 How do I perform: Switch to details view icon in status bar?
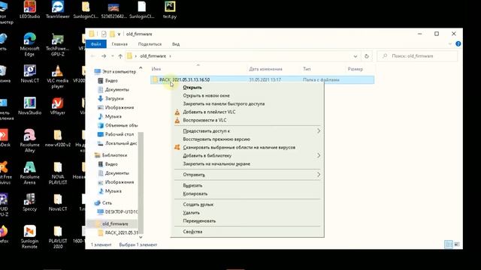point(448,244)
